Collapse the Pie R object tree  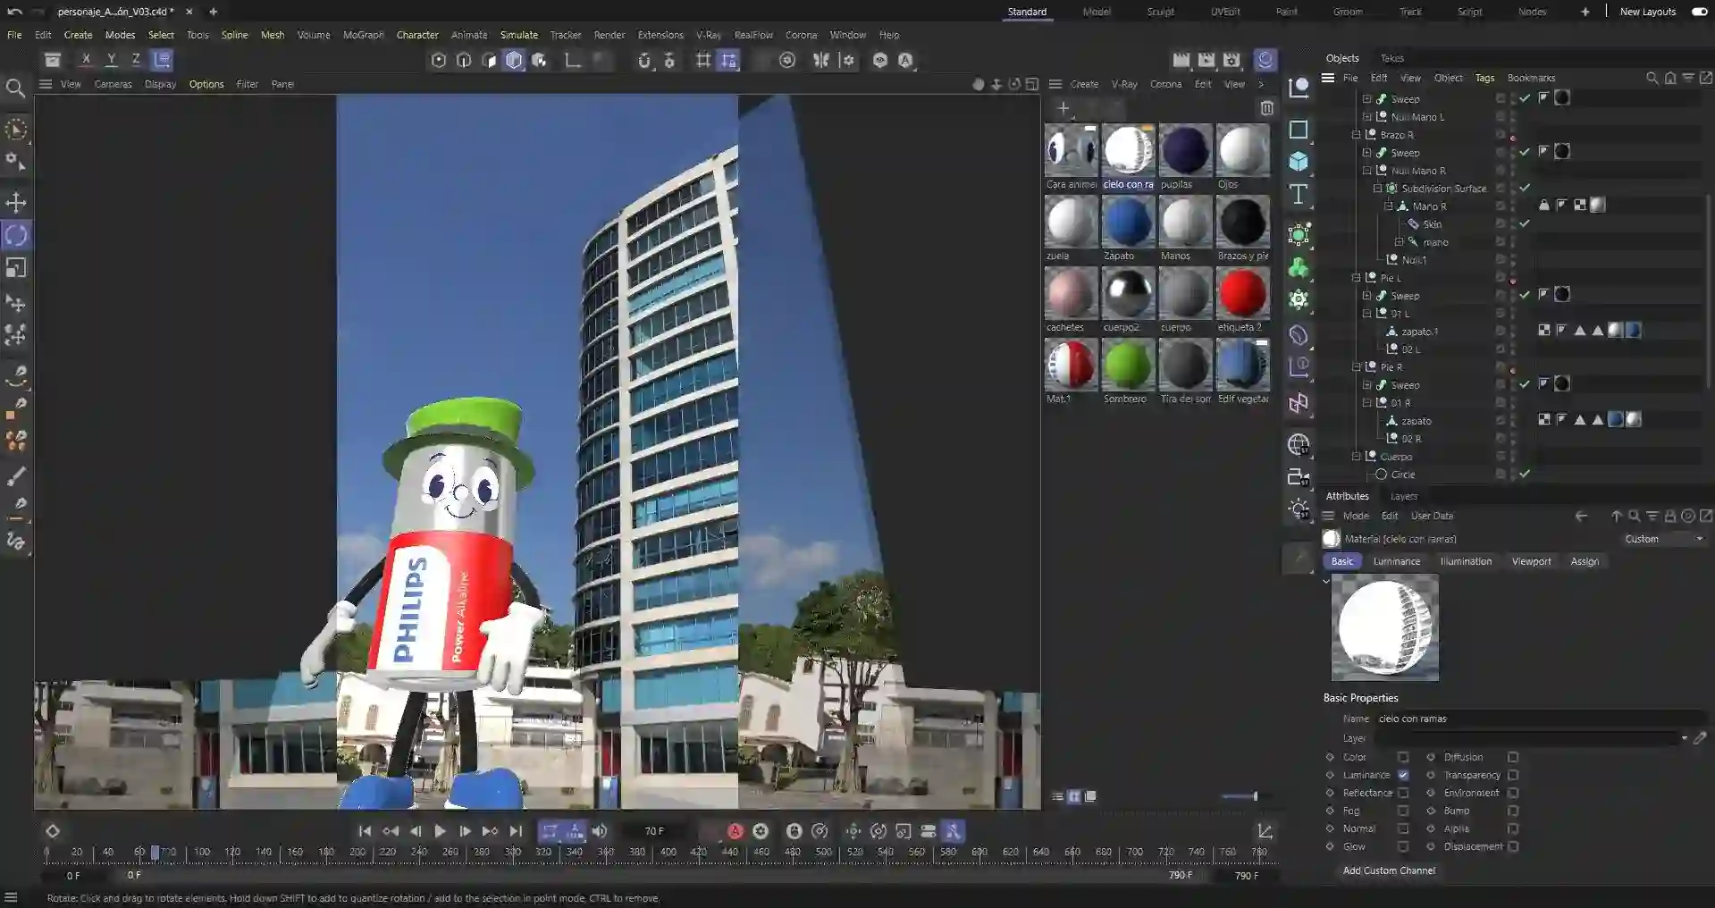[x=1356, y=367]
